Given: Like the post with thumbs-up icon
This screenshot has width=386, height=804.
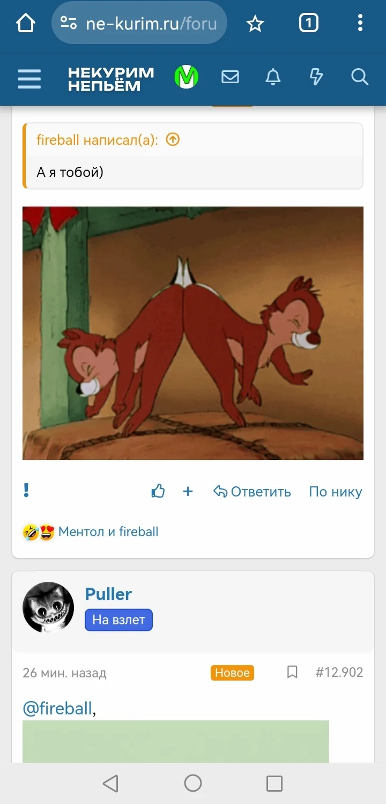Looking at the screenshot, I should [x=158, y=491].
